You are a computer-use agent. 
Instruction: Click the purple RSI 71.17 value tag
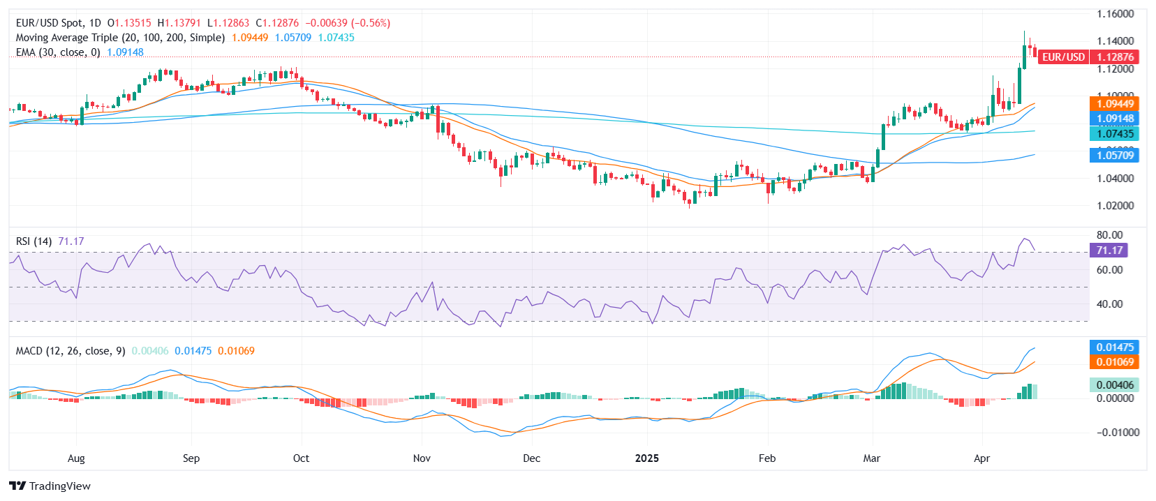1109,250
